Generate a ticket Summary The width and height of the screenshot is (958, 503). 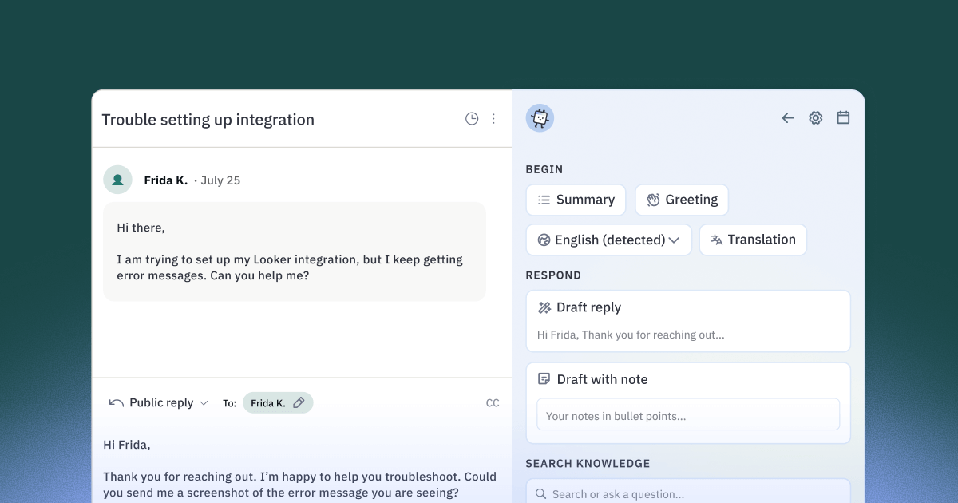tap(576, 200)
